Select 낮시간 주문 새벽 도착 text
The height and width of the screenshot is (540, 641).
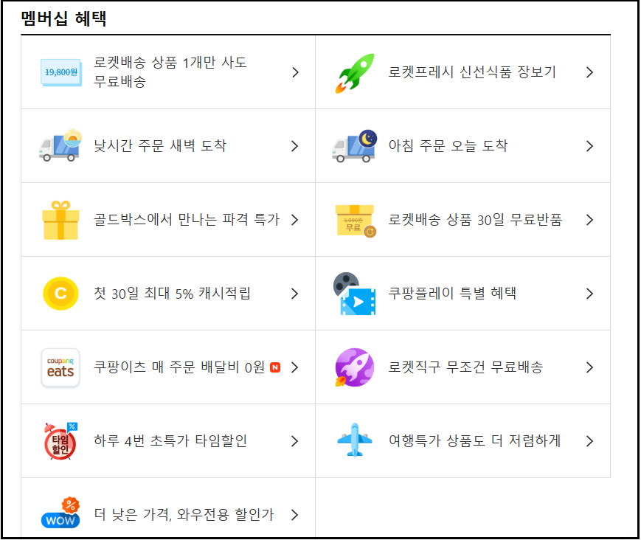pyautogui.click(x=160, y=145)
